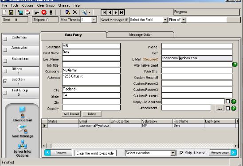Image resolution: width=243 pixels, height=166 pixels.
Task: Tick the Associates group checkbox
Action: pyautogui.click(x=5, y=50)
